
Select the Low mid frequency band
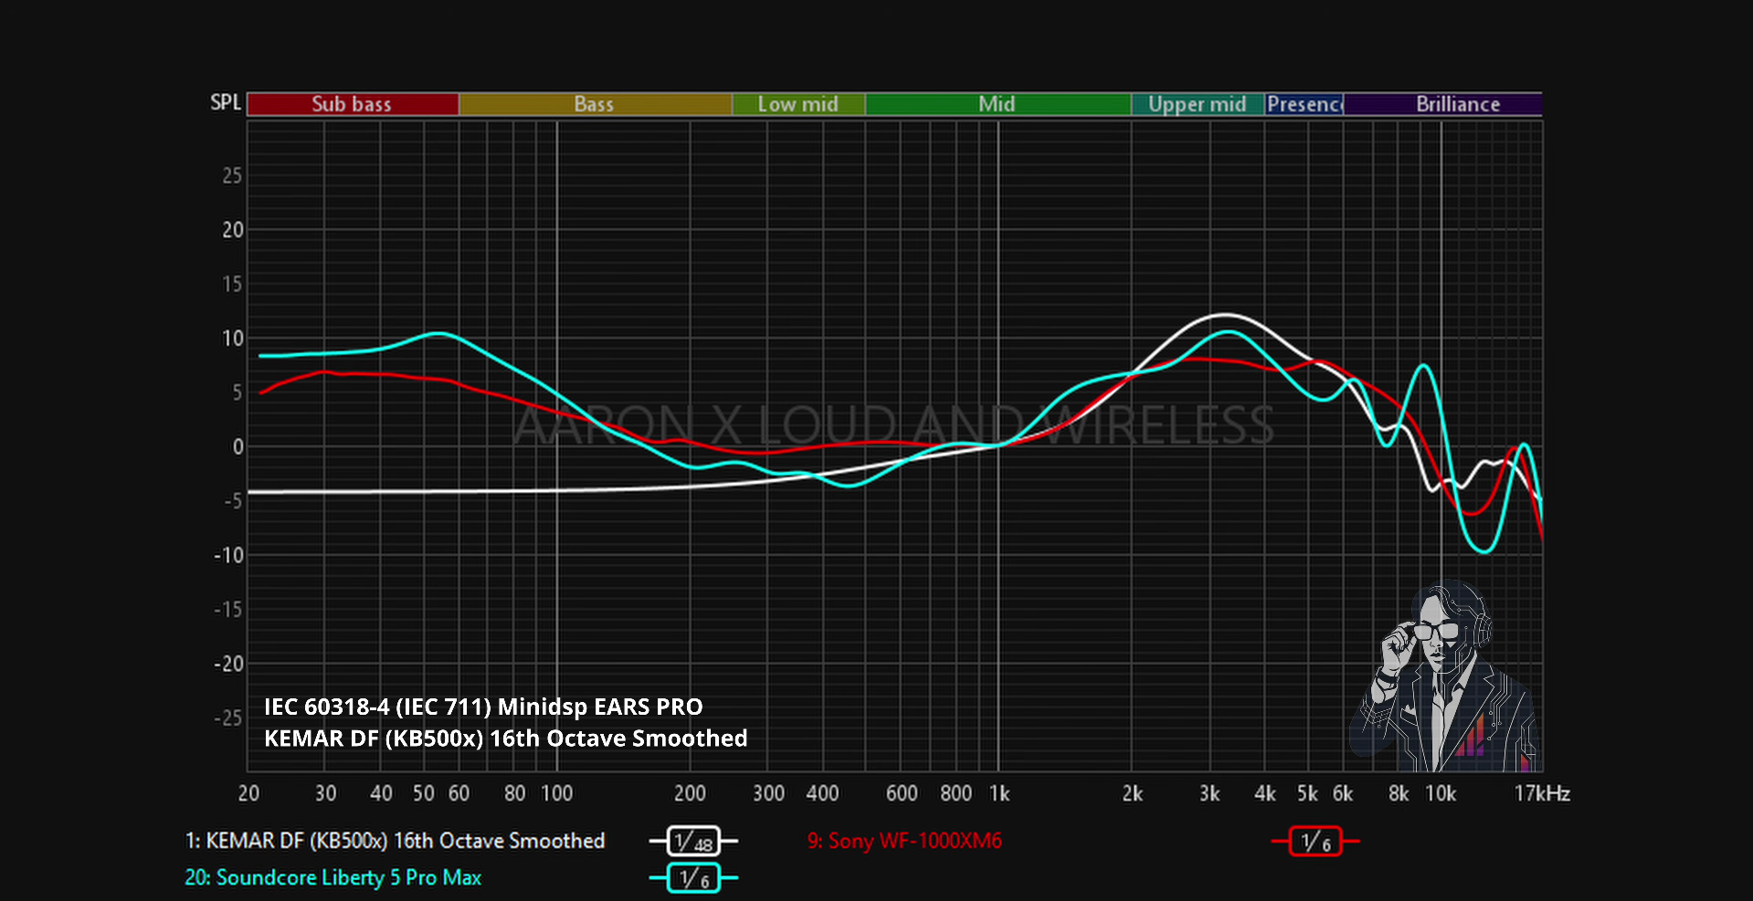[798, 104]
